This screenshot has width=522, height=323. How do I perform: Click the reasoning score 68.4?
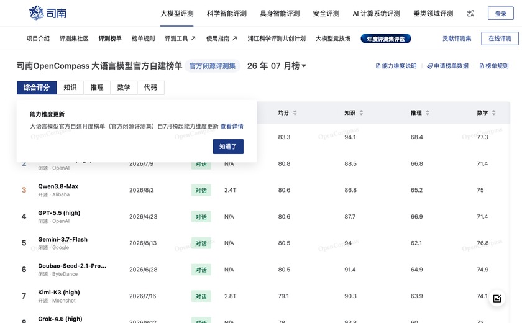pos(417,137)
